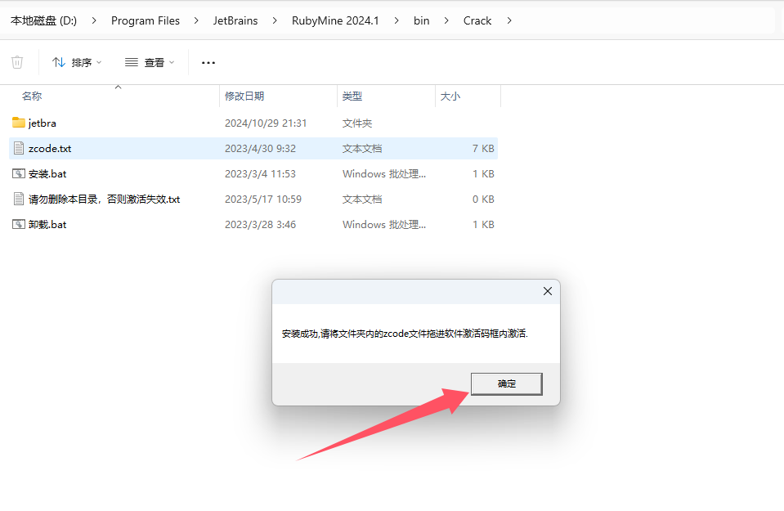Click the 安装.bat batch file icon
784x511 pixels.
19,173
